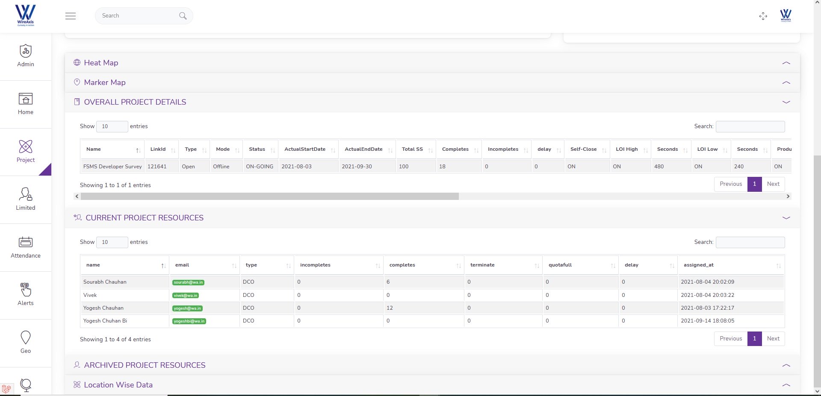Screen dimensions: 821x396
Task: Click Next in the project details pagination
Action: pos(773,184)
